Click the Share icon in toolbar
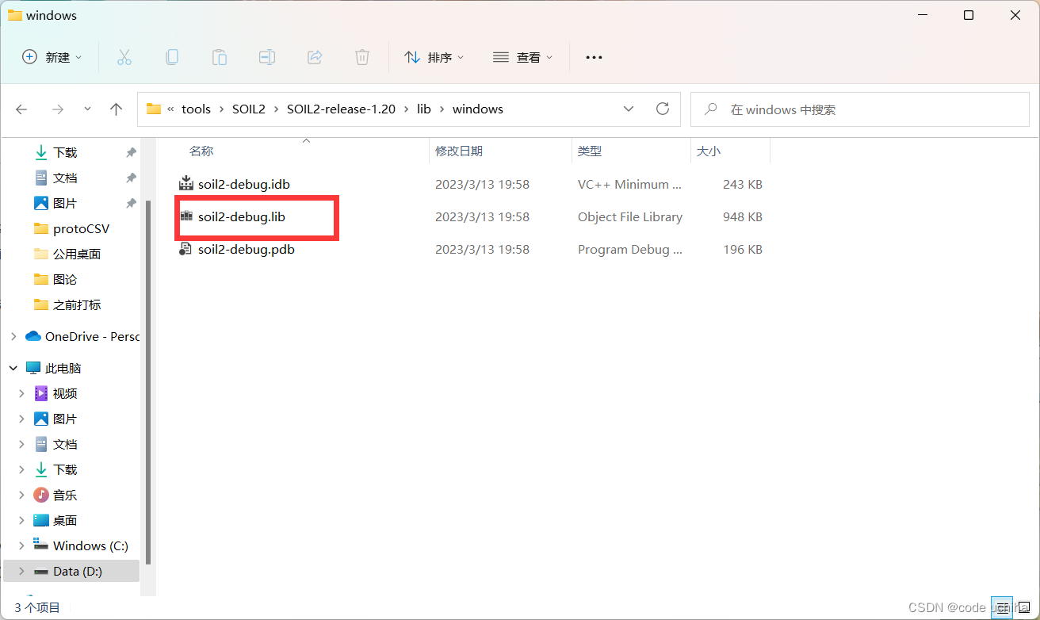The width and height of the screenshot is (1040, 620). tap(315, 57)
